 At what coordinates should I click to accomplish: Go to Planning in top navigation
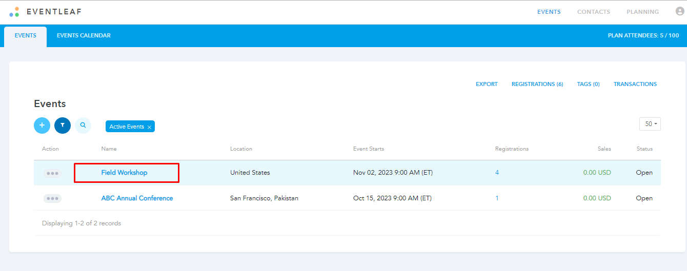point(643,12)
